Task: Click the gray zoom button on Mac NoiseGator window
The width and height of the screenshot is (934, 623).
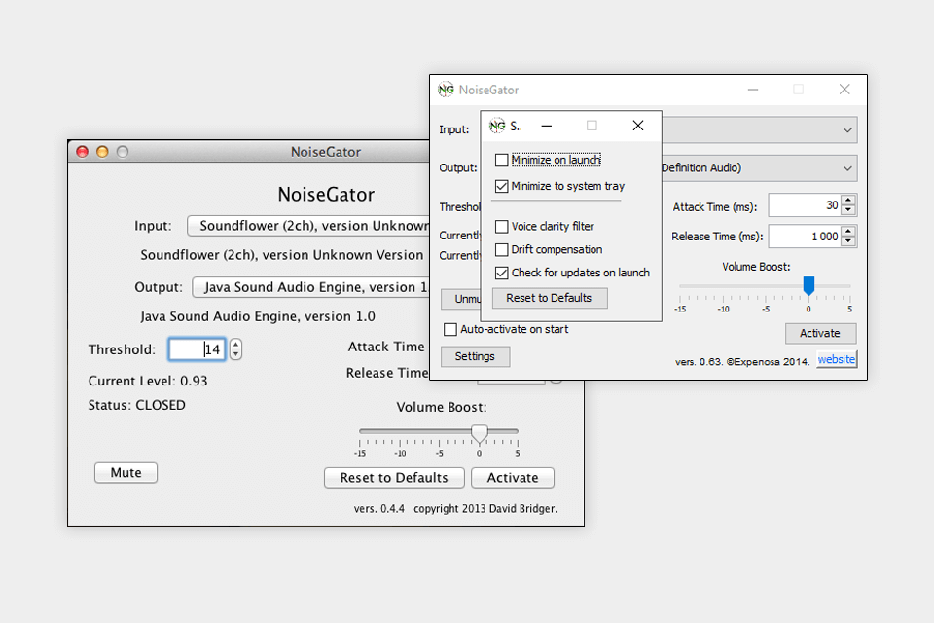Action: (123, 152)
